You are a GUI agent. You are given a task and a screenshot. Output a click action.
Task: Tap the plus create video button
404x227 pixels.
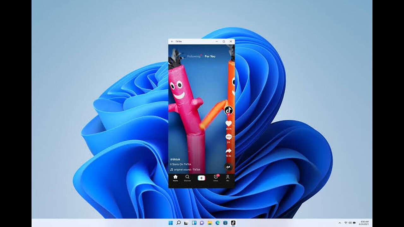(201, 178)
